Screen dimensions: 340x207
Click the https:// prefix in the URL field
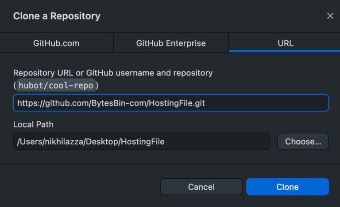31,103
